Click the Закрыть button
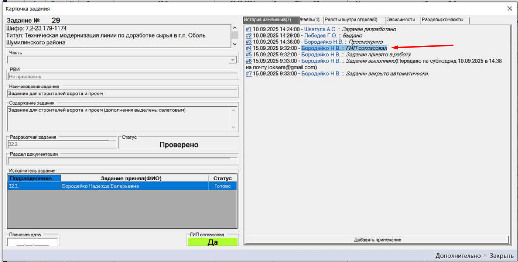This screenshot has height=262, width=518. [501, 256]
